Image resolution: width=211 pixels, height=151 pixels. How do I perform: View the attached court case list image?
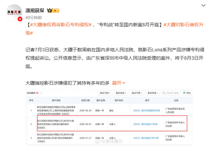(x=109, y=117)
